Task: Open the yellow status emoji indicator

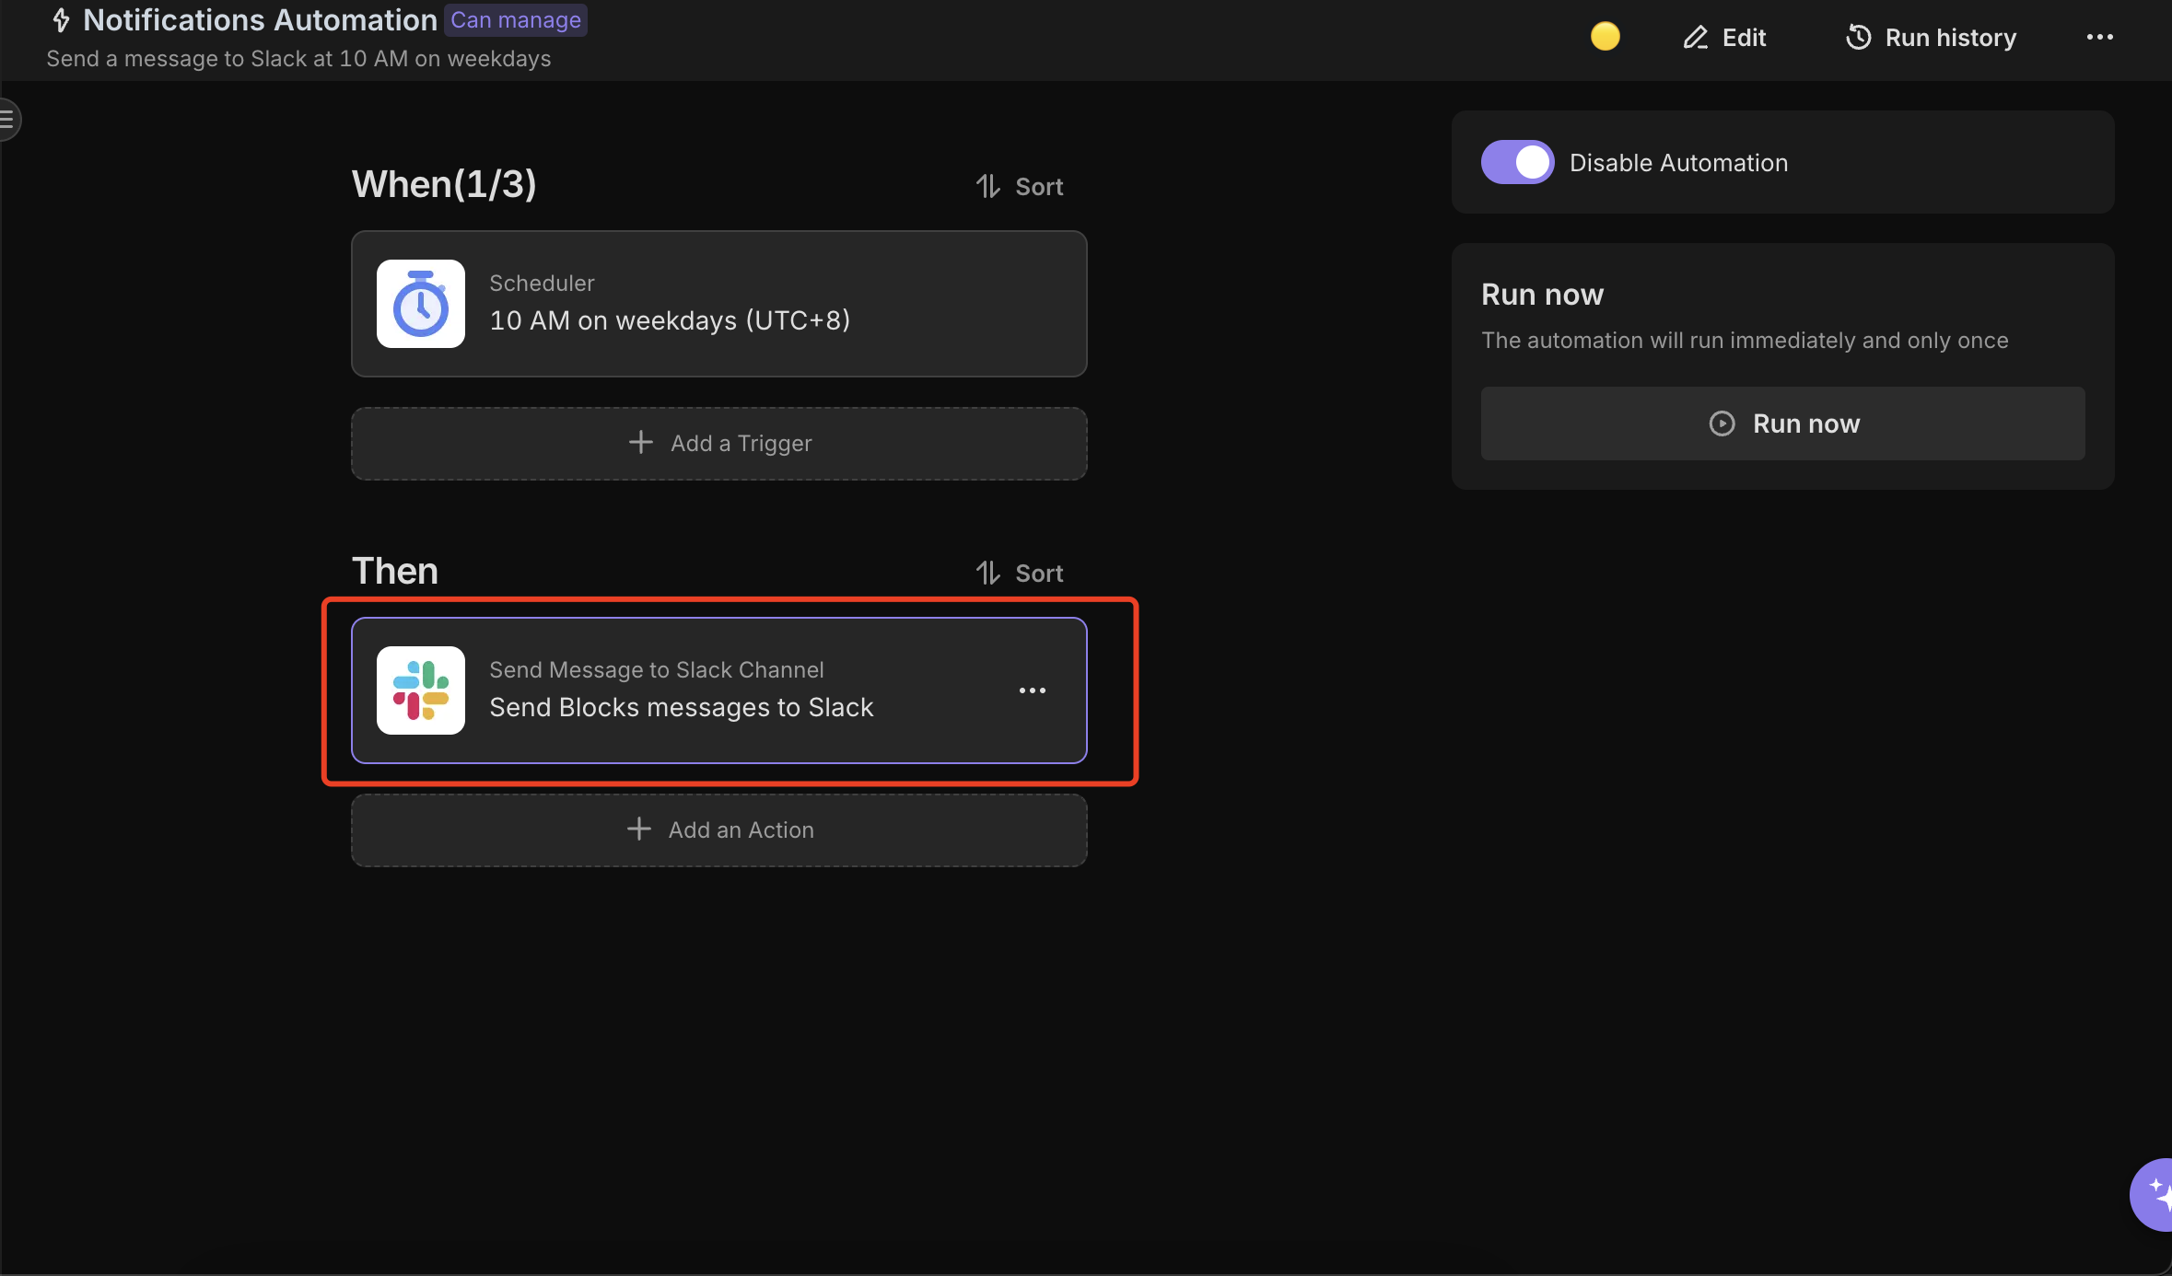Action: coord(1605,37)
